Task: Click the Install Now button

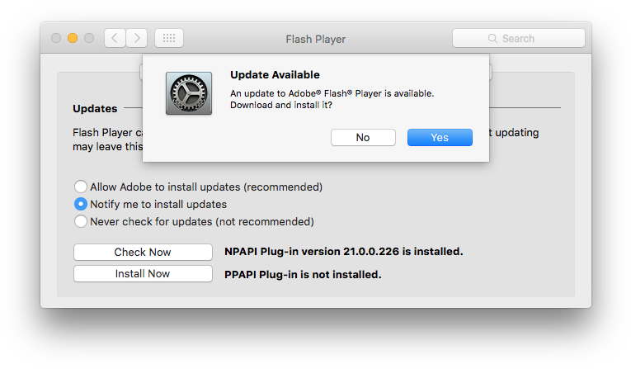Action: click(143, 274)
